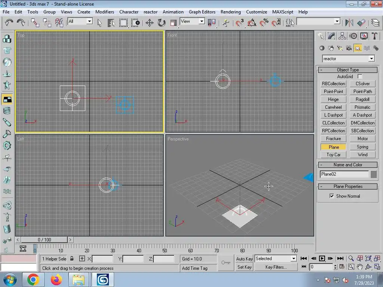Open the reactor menu
Viewport: 383px width, 287px height.
tap(150, 12)
